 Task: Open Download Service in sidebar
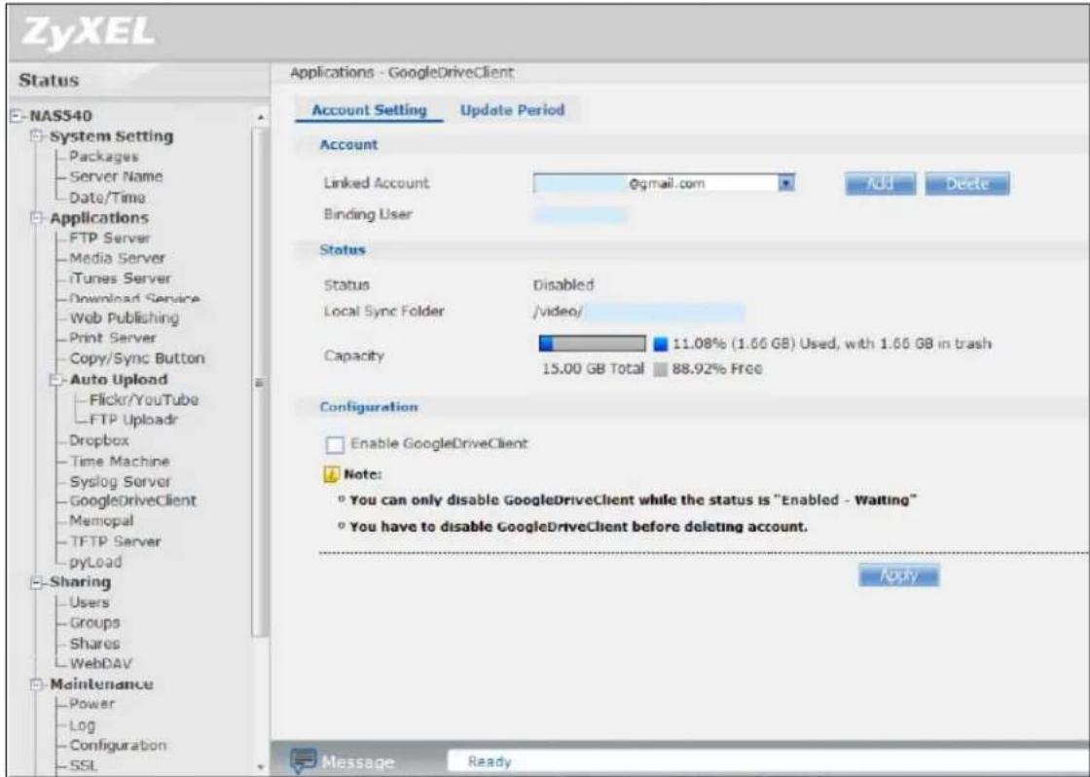click(x=134, y=299)
